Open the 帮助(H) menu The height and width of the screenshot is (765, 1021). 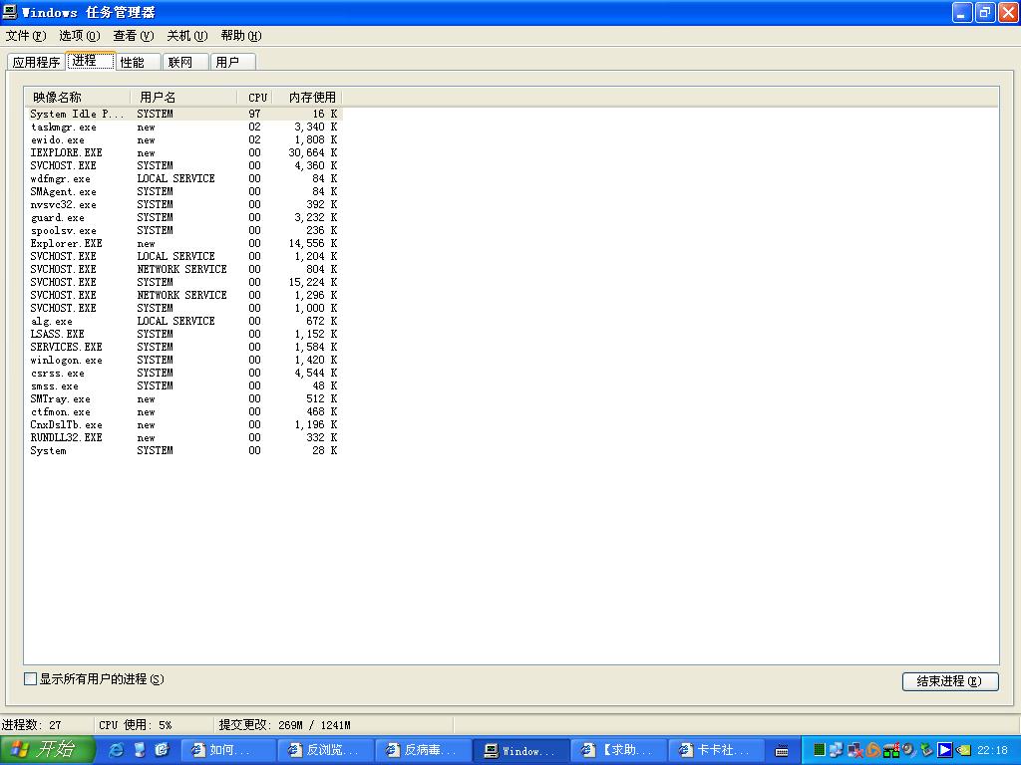click(x=241, y=36)
